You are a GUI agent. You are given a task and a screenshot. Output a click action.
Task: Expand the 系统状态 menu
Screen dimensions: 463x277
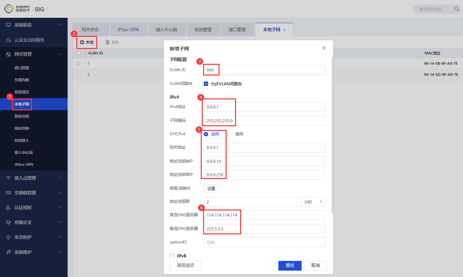point(60,25)
